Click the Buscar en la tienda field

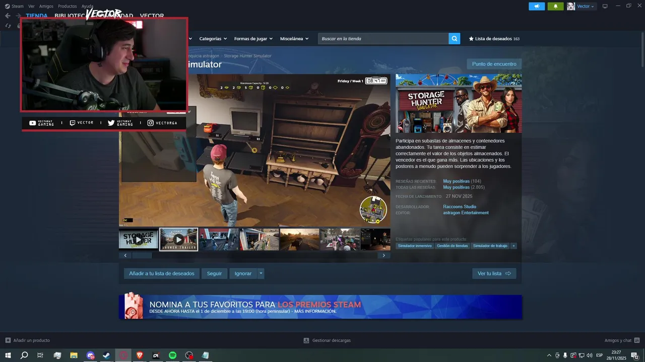click(383, 39)
